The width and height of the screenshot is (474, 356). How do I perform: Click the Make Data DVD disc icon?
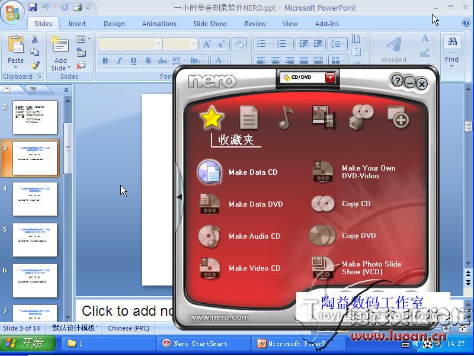[210, 204]
